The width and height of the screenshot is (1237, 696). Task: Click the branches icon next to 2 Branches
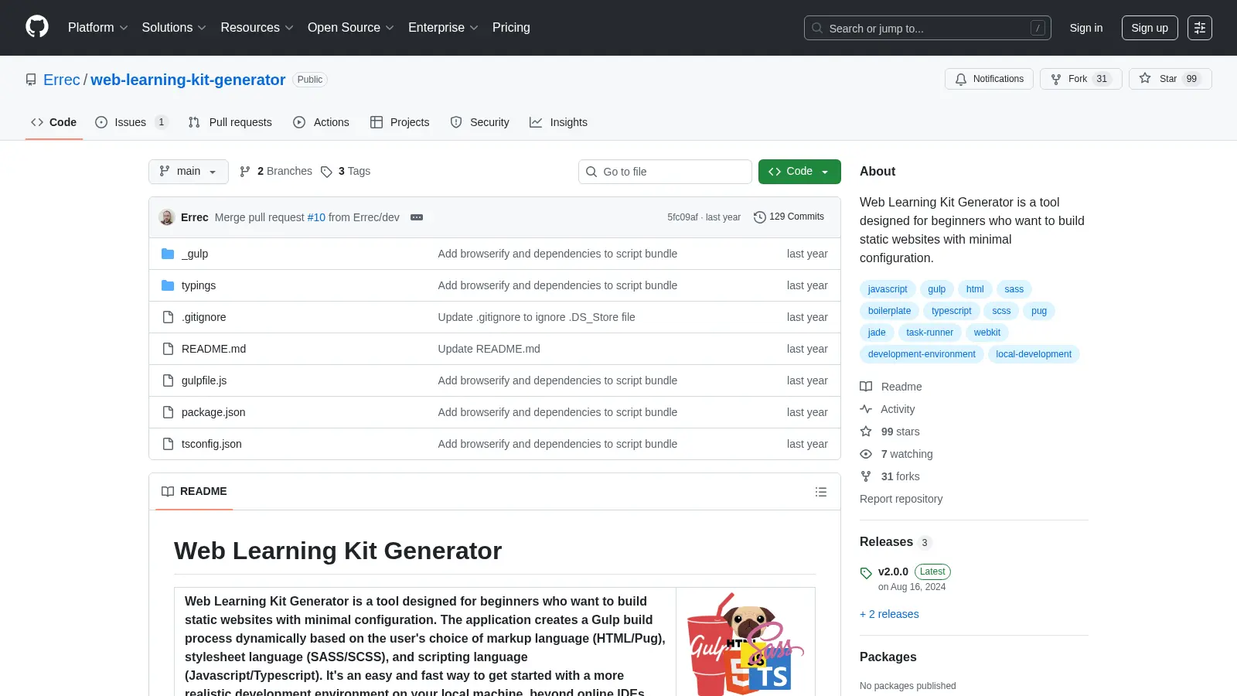(x=245, y=172)
